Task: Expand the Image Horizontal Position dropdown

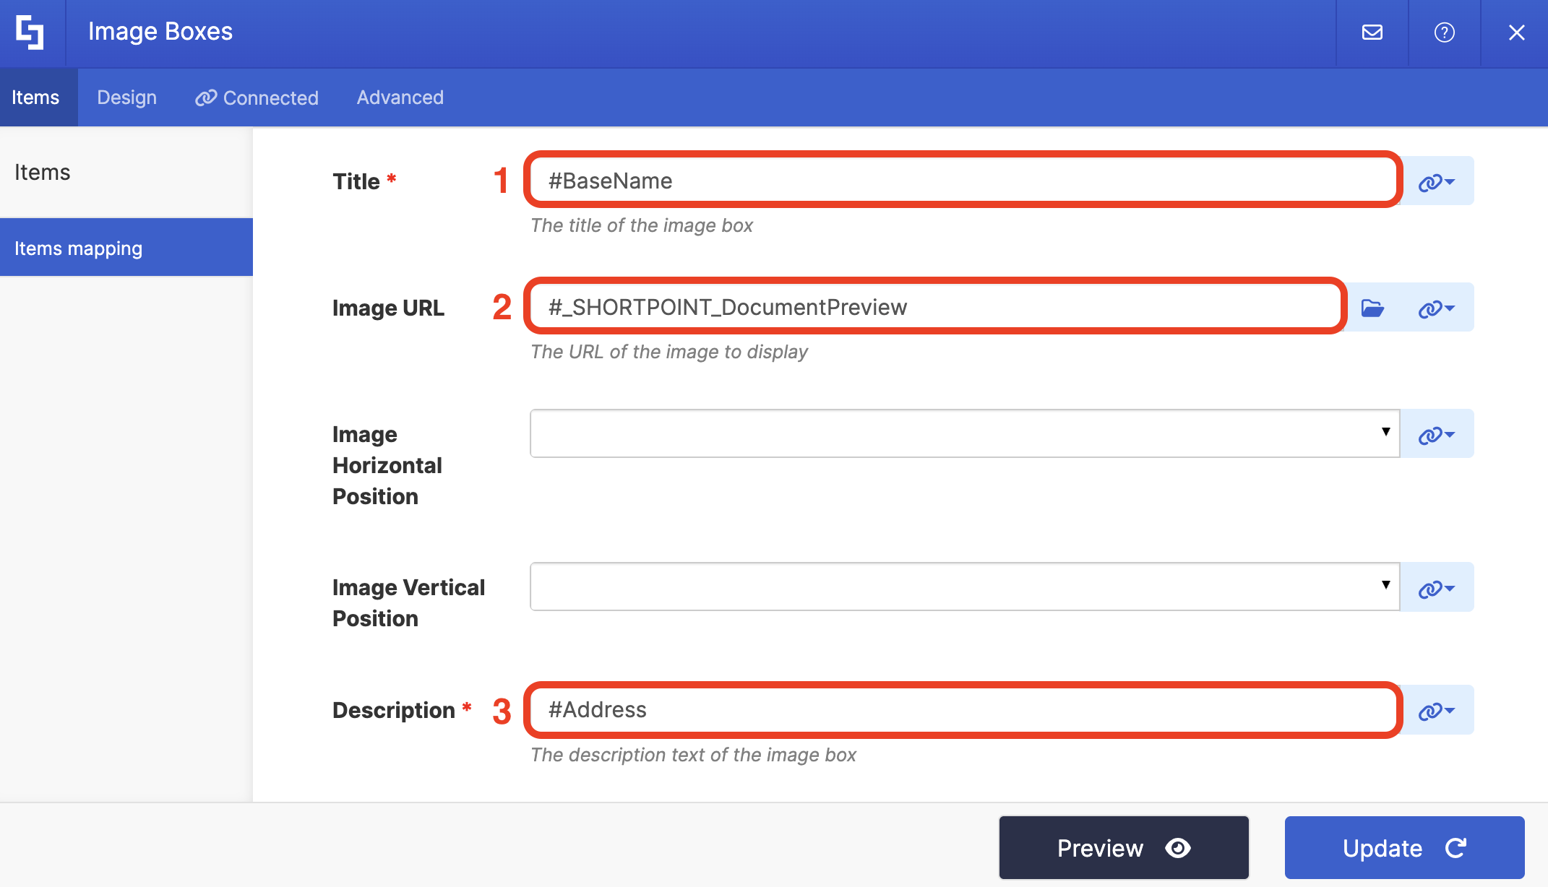Action: (965, 433)
